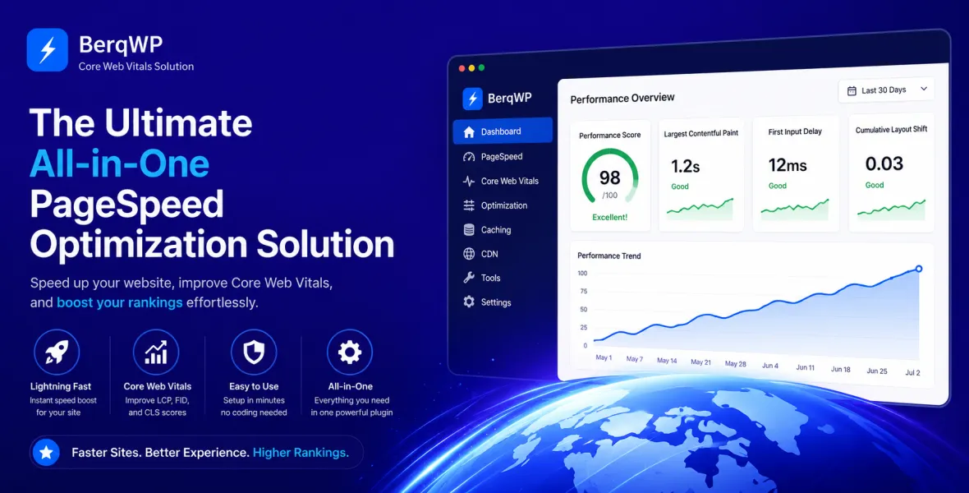
Task: Click the 'Performance Overview' heading
Action: [x=622, y=99]
